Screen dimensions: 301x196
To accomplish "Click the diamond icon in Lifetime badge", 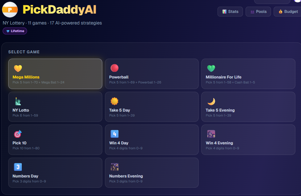I will (x=8, y=31).
